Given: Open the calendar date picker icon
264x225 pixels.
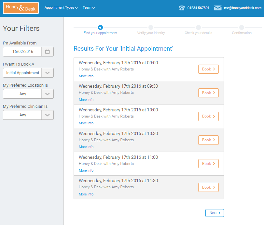Looking at the screenshot, I should (48, 52).
